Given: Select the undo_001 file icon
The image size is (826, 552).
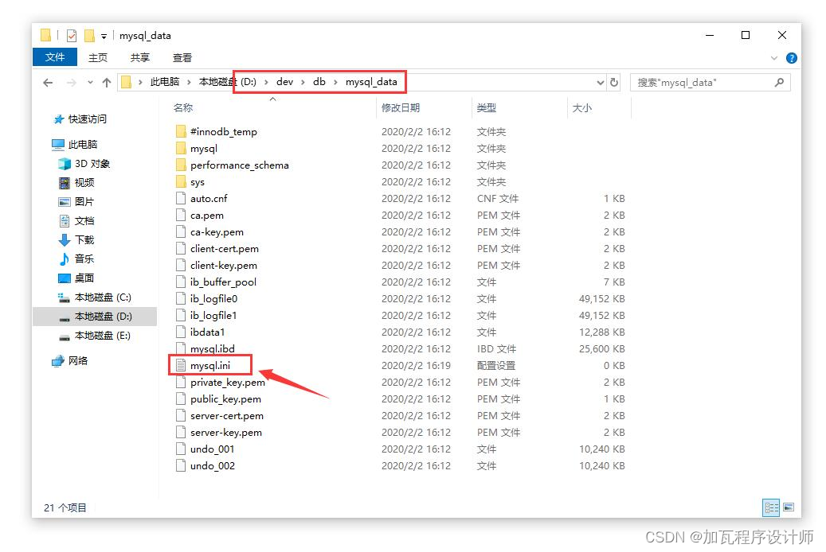Looking at the screenshot, I should 181,449.
